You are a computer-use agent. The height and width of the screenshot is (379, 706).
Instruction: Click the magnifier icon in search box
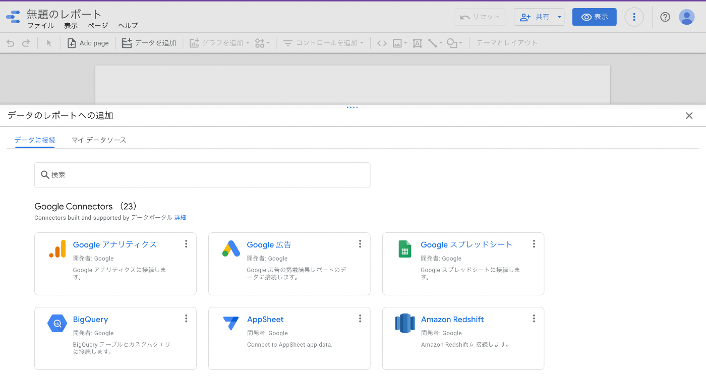pos(45,175)
